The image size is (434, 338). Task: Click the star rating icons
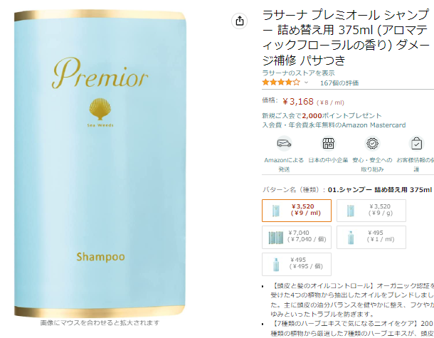[x=281, y=83]
